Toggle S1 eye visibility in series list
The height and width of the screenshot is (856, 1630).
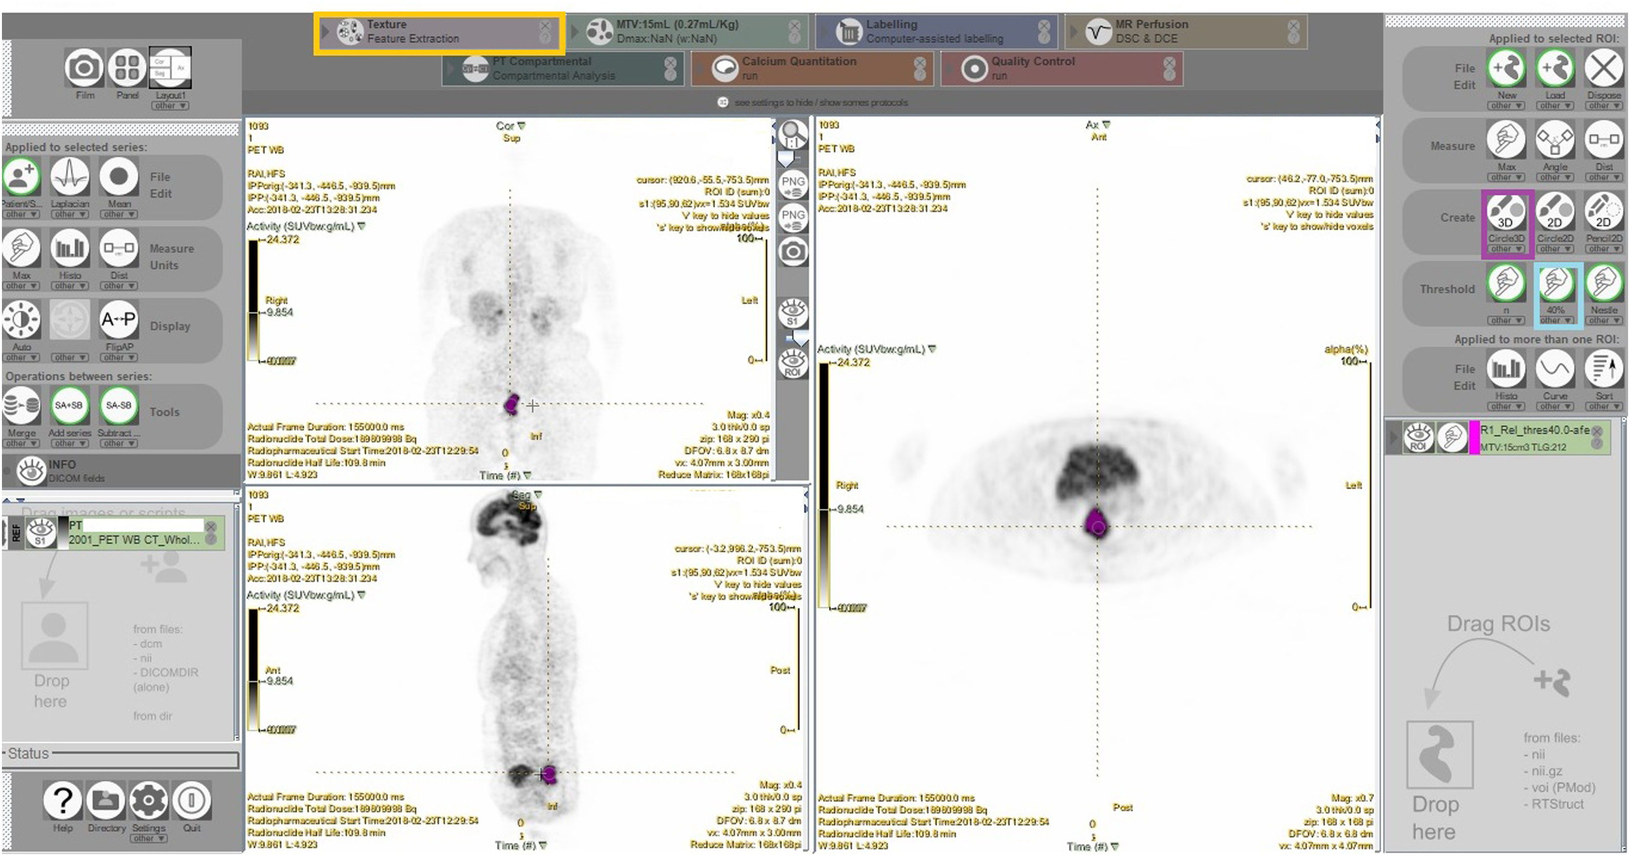[x=40, y=532]
